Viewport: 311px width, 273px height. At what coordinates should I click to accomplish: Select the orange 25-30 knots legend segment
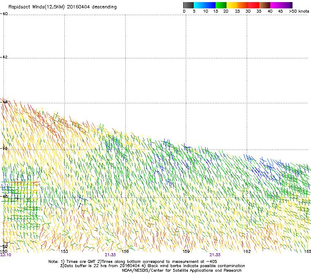pyautogui.click(x=243, y=5)
